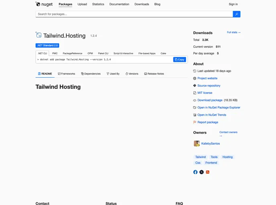Screen dimensions: 276x205
Task: Select the Paket CLI install tab
Action: pos(103,53)
